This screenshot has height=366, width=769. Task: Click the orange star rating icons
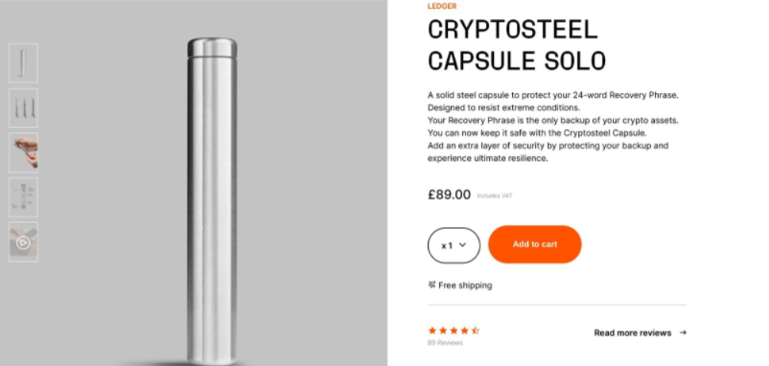click(x=454, y=331)
